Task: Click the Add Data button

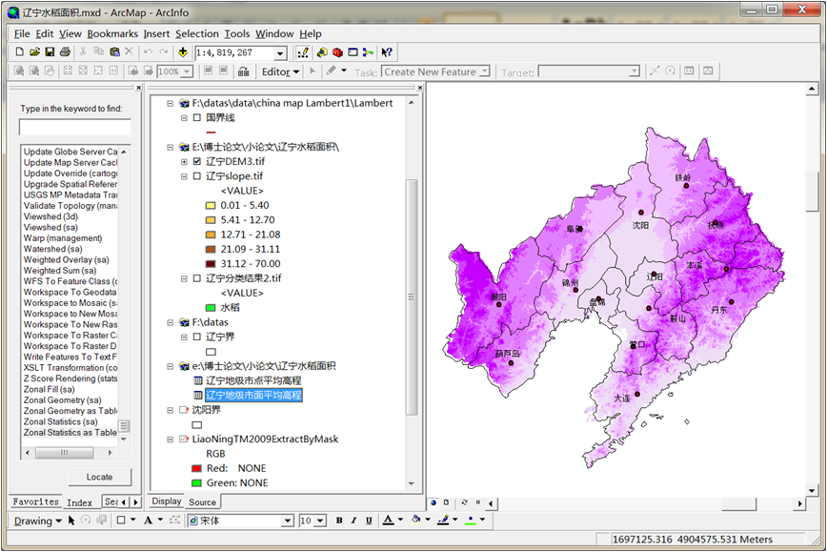Action: (181, 52)
